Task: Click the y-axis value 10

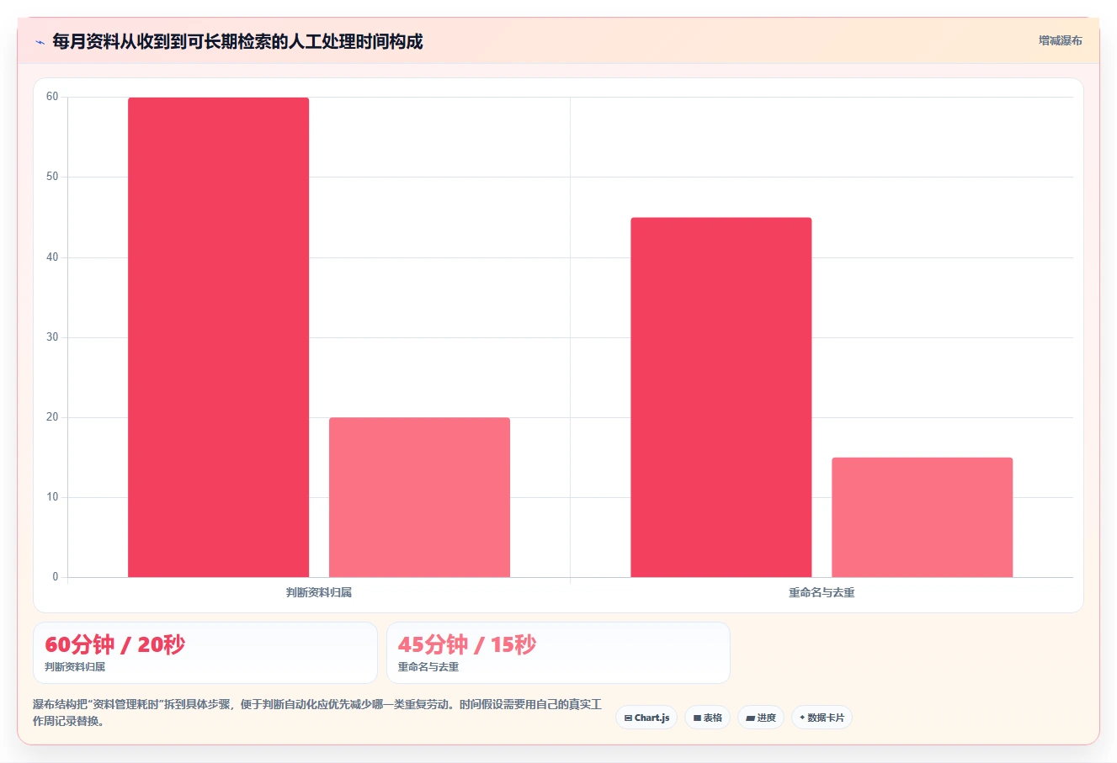Action: tap(52, 497)
